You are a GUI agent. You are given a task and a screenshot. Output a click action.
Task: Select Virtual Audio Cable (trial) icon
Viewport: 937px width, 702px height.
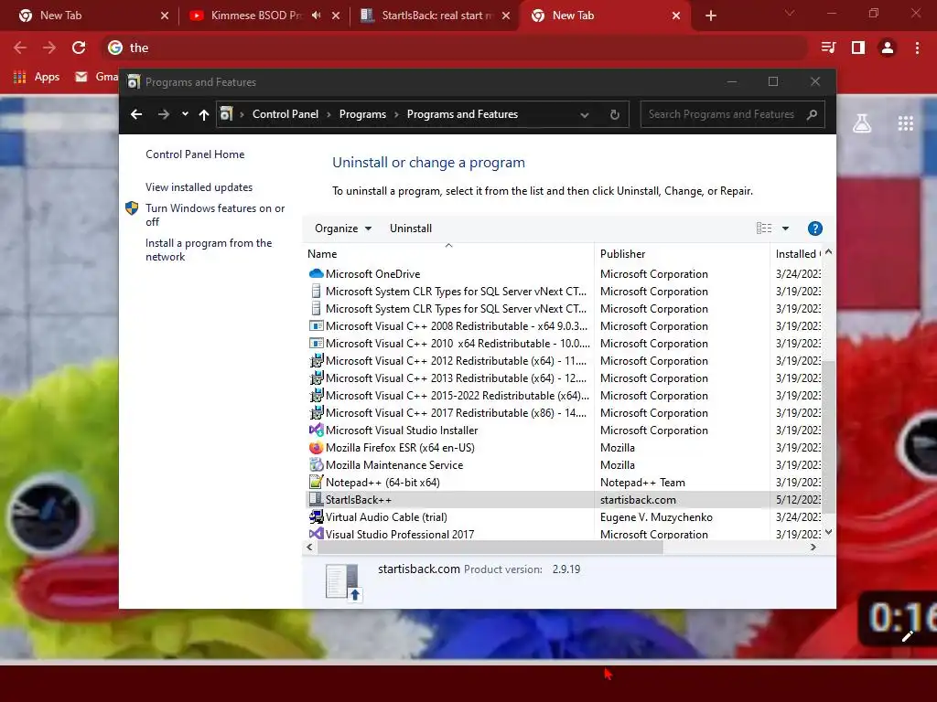[x=316, y=516]
